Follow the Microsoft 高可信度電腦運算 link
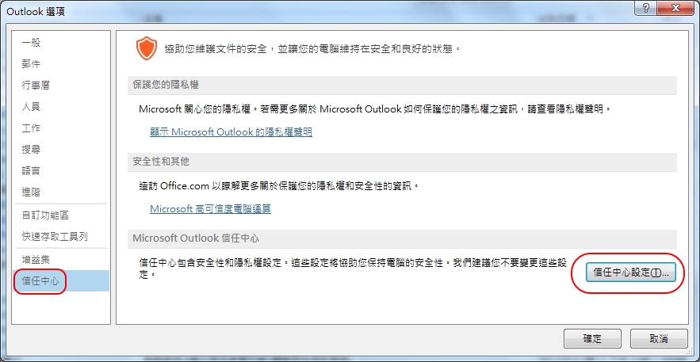The width and height of the screenshot is (700, 362). (x=210, y=208)
